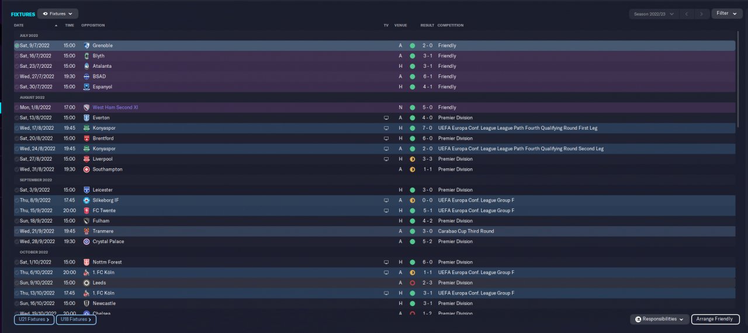Tick the selection circle on the Everton row

tap(17, 118)
